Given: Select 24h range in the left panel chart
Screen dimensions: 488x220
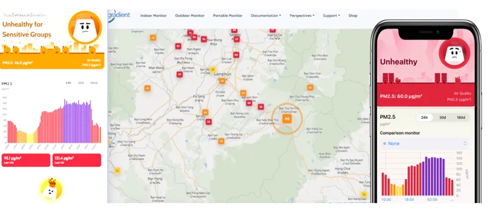Looking at the screenshot, I should coord(68,83).
